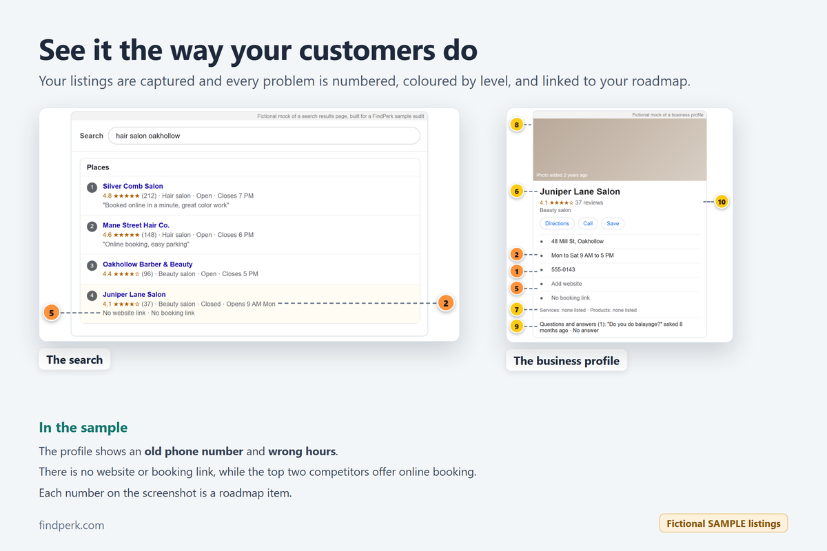Click the Directions button
Image resolution: width=827 pixels, height=551 pixels.
pos(557,224)
